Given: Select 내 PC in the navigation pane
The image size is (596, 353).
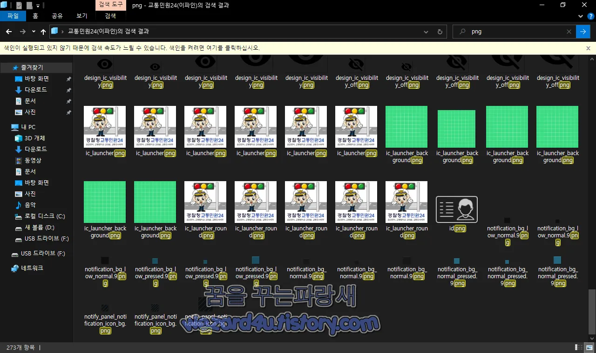Looking at the screenshot, I should pyautogui.click(x=28, y=127).
